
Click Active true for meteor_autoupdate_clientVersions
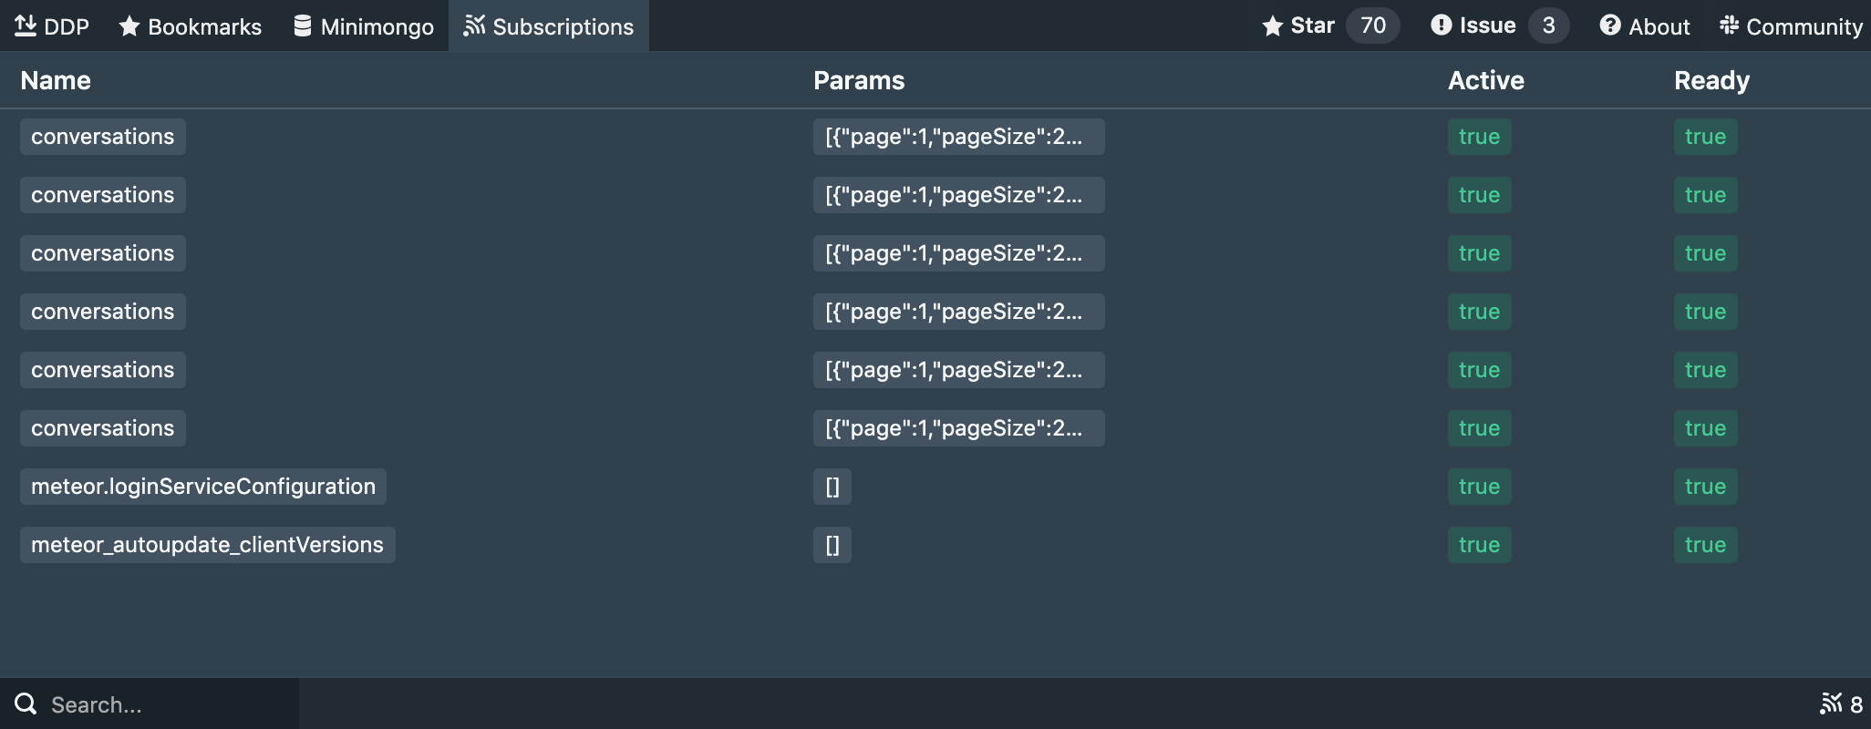click(x=1480, y=545)
